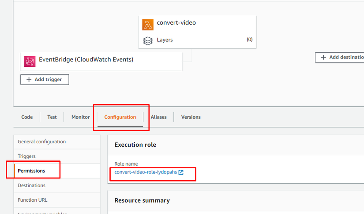
Task: Open the Configuration tab
Action: (x=120, y=117)
